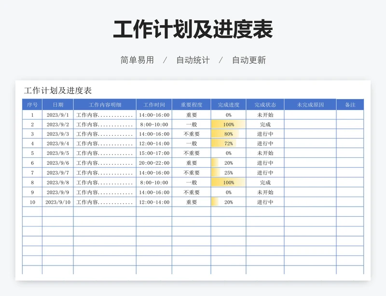
Task: Click the 20% progress cell in row 6
Action: [228, 163]
